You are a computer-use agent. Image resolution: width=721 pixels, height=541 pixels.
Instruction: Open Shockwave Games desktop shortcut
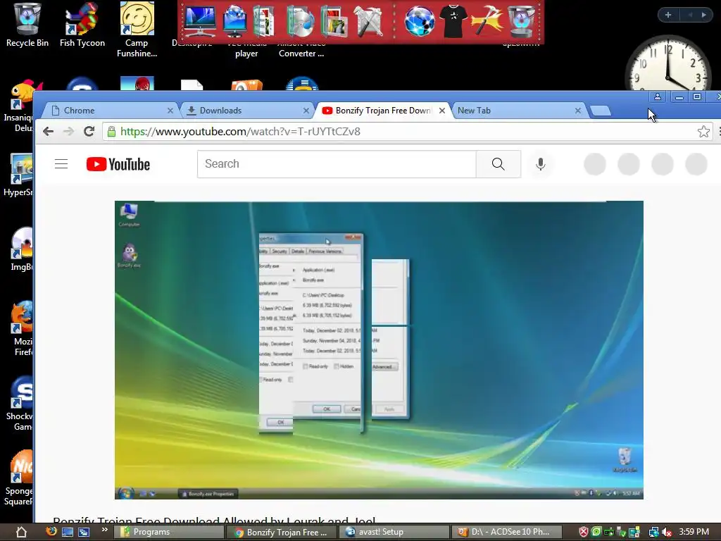click(x=19, y=404)
